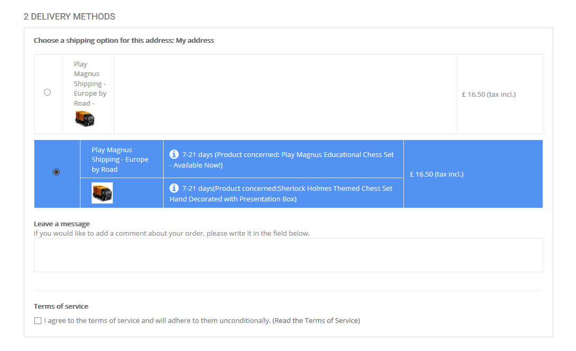Select the unselected top shipping radio button

tap(48, 93)
